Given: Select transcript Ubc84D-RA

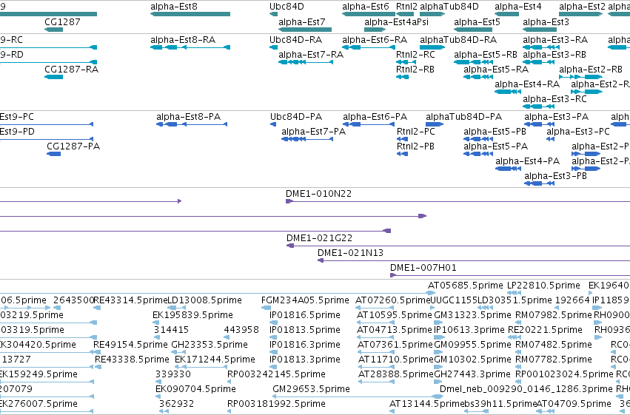Looking at the screenshot, I should pos(274,47).
